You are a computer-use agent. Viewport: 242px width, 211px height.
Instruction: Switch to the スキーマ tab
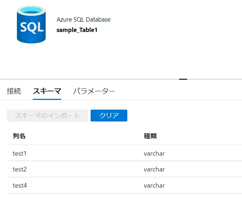pyautogui.click(x=47, y=91)
